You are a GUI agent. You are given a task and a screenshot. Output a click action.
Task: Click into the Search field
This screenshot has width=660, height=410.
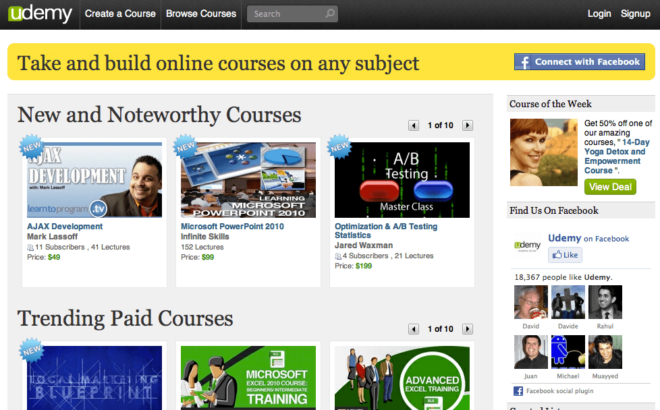pos(292,14)
